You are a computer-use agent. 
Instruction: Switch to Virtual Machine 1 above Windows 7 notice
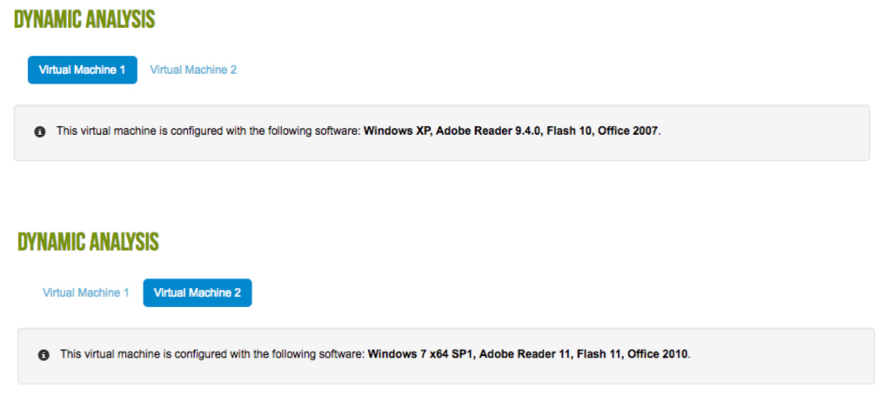pos(86,293)
